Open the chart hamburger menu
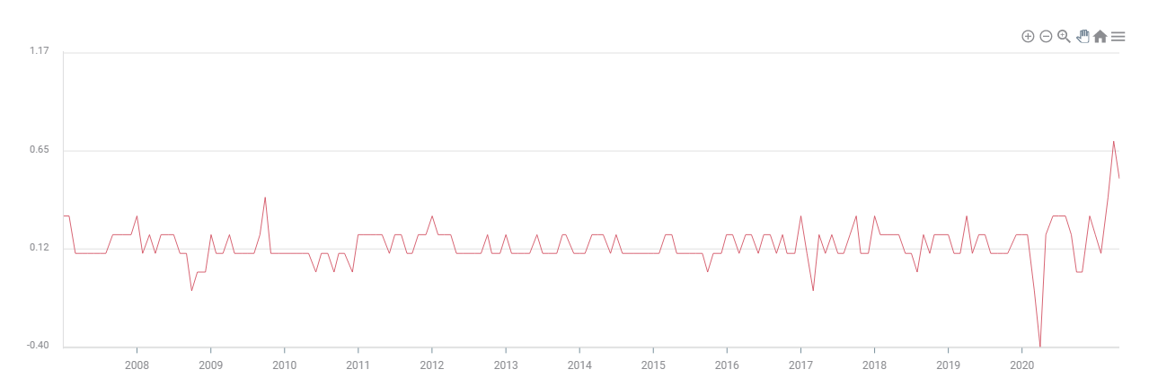Viewport: 1149px width, 387px height. click(1118, 37)
